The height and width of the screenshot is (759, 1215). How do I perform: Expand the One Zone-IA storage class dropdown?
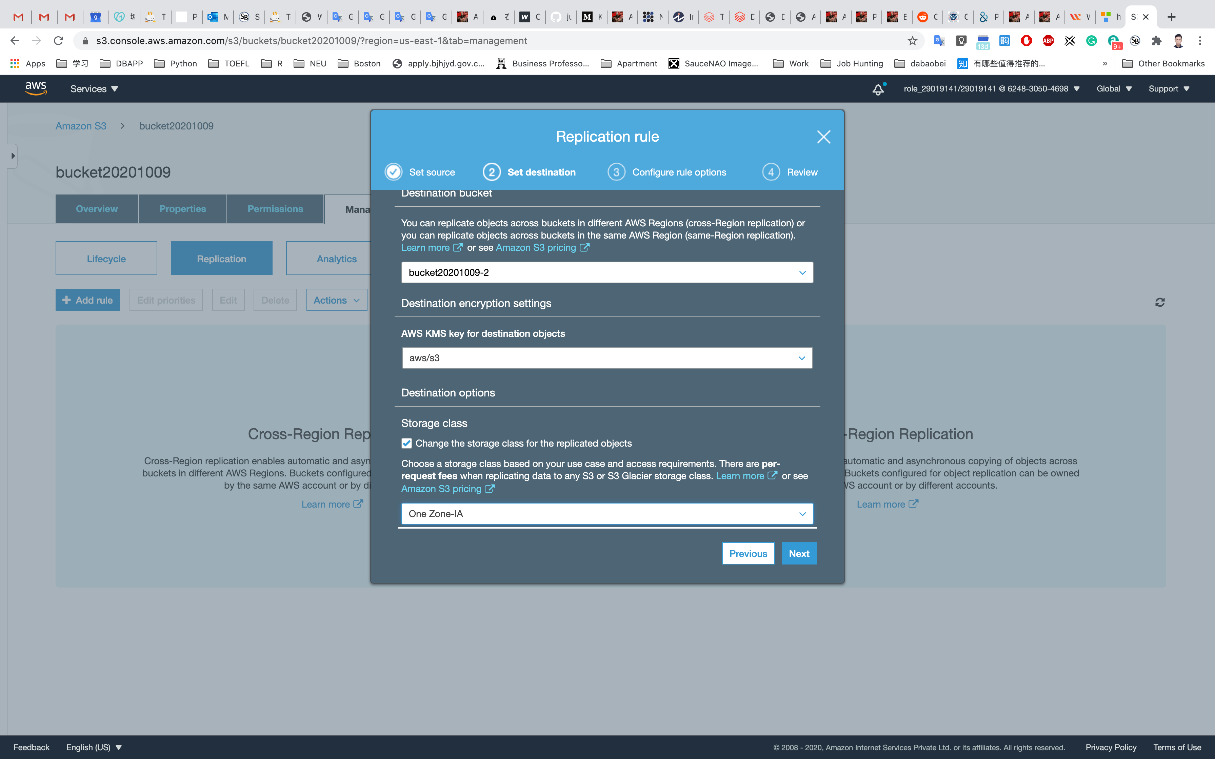(x=606, y=514)
